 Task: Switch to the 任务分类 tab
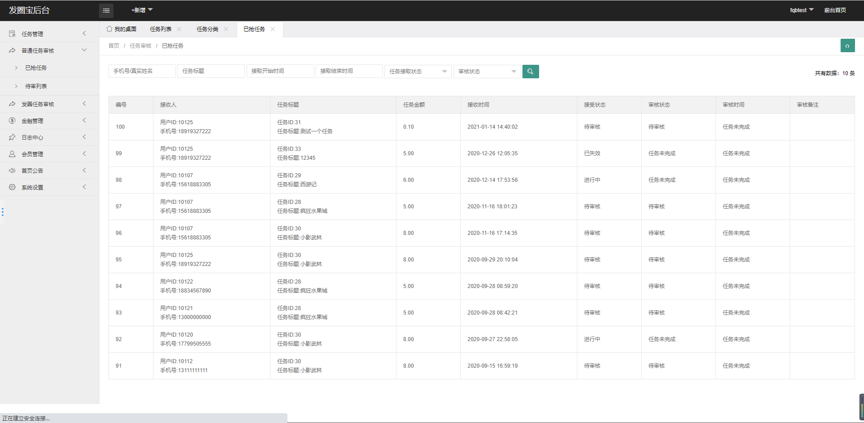click(207, 29)
